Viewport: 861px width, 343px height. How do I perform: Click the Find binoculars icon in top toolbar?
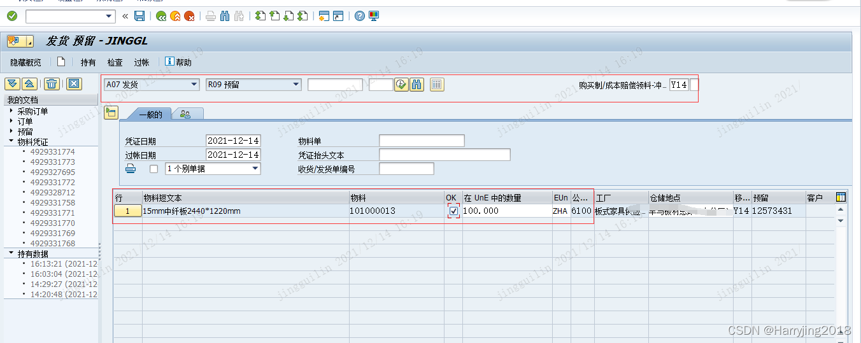pos(225,16)
